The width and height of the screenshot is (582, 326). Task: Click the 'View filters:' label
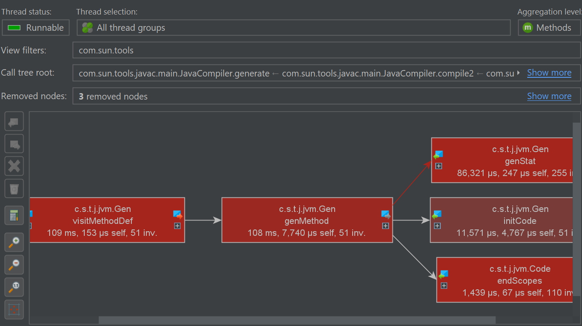tap(24, 50)
